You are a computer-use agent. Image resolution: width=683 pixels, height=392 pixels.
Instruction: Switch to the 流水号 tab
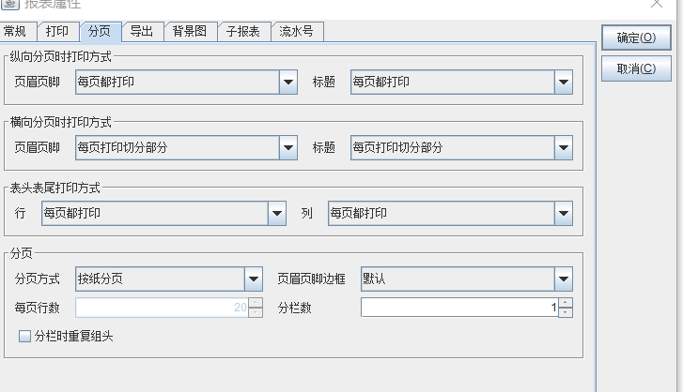pos(298,32)
